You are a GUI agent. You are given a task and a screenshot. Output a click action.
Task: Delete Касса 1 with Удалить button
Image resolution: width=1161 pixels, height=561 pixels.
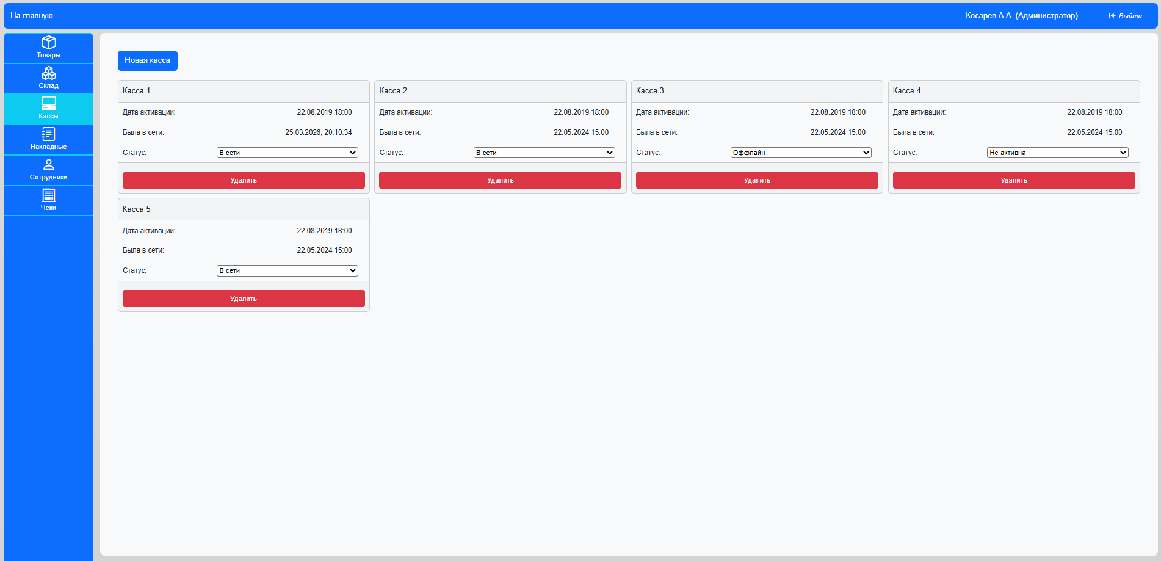(244, 180)
